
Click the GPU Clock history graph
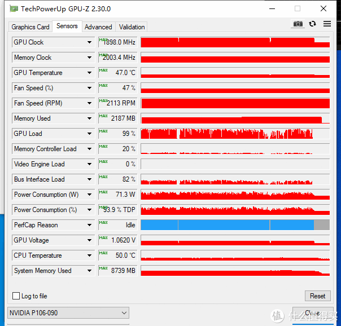[x=235, y=42]
